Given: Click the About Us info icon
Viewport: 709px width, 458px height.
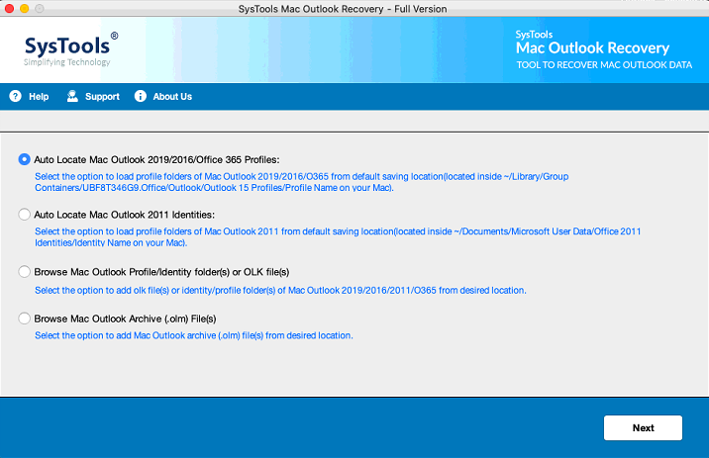Looking at the screenshot, I should [141, 96].
